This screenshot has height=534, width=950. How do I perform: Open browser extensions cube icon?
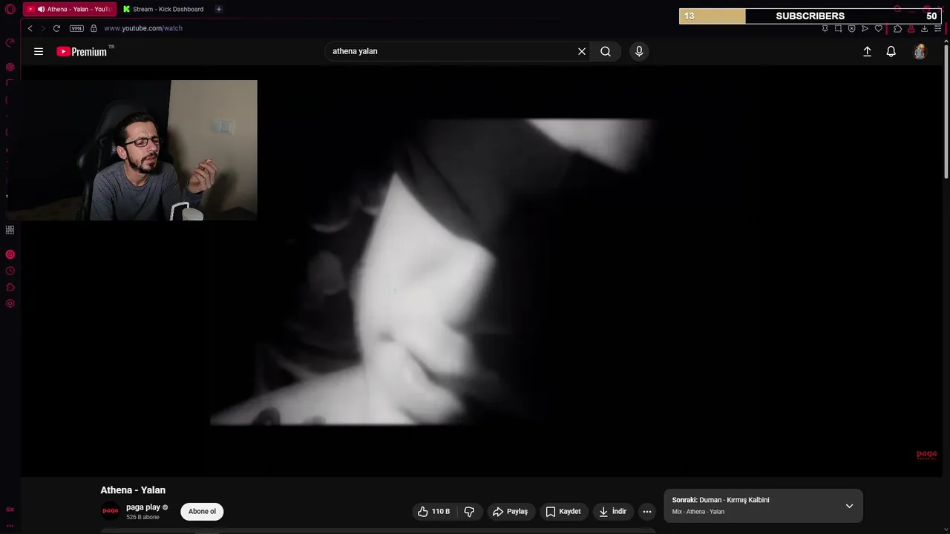tap(897, 28)
